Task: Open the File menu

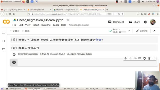Action: click(x=14, y=25)
